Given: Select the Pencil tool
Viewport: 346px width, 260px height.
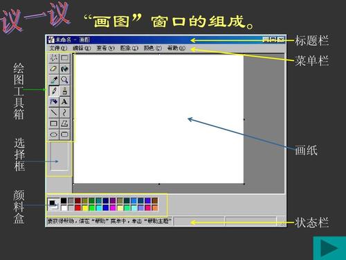Looking at the screenshot, I should click(x=54, y=91).
